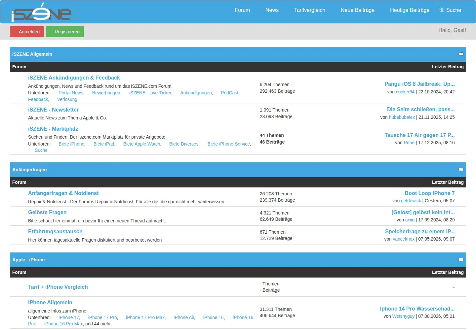Screen dimensions: 476x330
Task: View Heutige Beiträge
Action: [410, 10]
